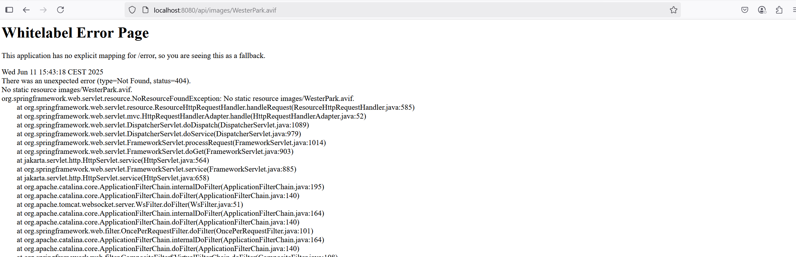The image size is (796, 257).
Task: Click stack line FrameworkServlet.java:1014
Action: point(171,143)
